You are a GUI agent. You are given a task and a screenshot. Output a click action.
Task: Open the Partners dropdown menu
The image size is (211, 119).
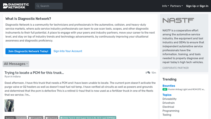pos(176,6)
